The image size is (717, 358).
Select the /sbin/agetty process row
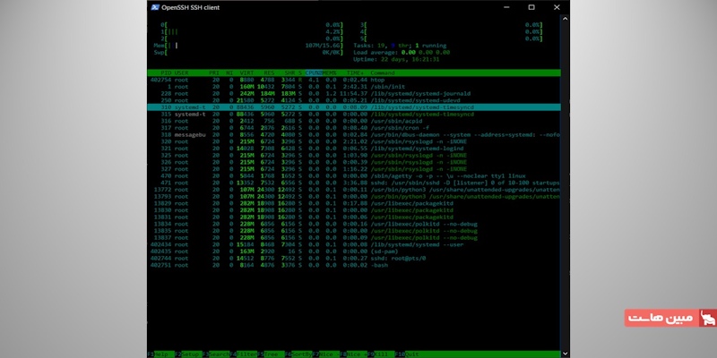pos(354,175)
